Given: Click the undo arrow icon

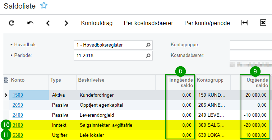Looking at the screenshot, I should click(x=30, y=23).
